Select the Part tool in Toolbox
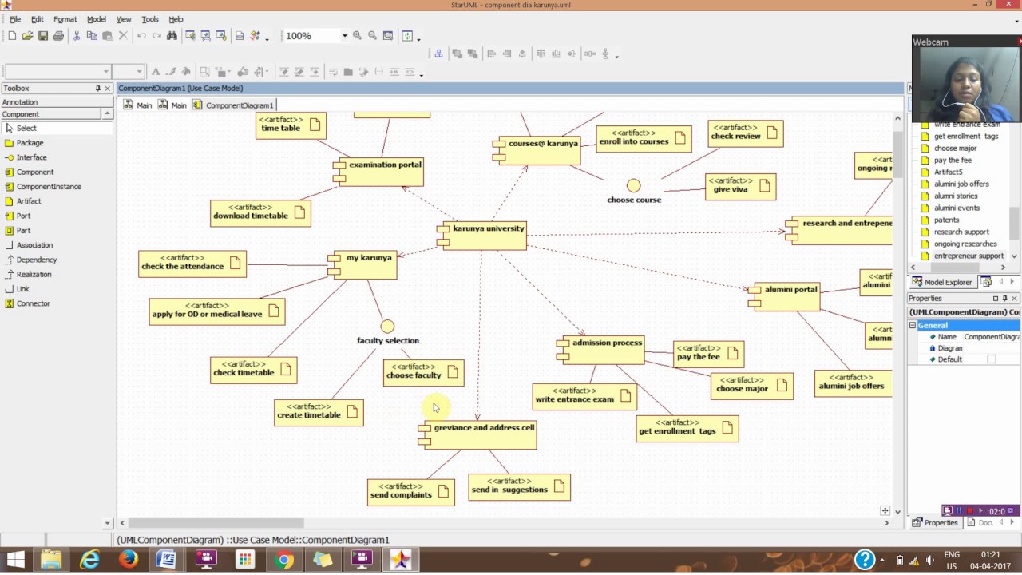This screenshot has height=575, width=1022. point(23,230)
